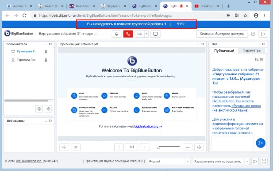Click the 1/1 slide number button

coord(132,147)
